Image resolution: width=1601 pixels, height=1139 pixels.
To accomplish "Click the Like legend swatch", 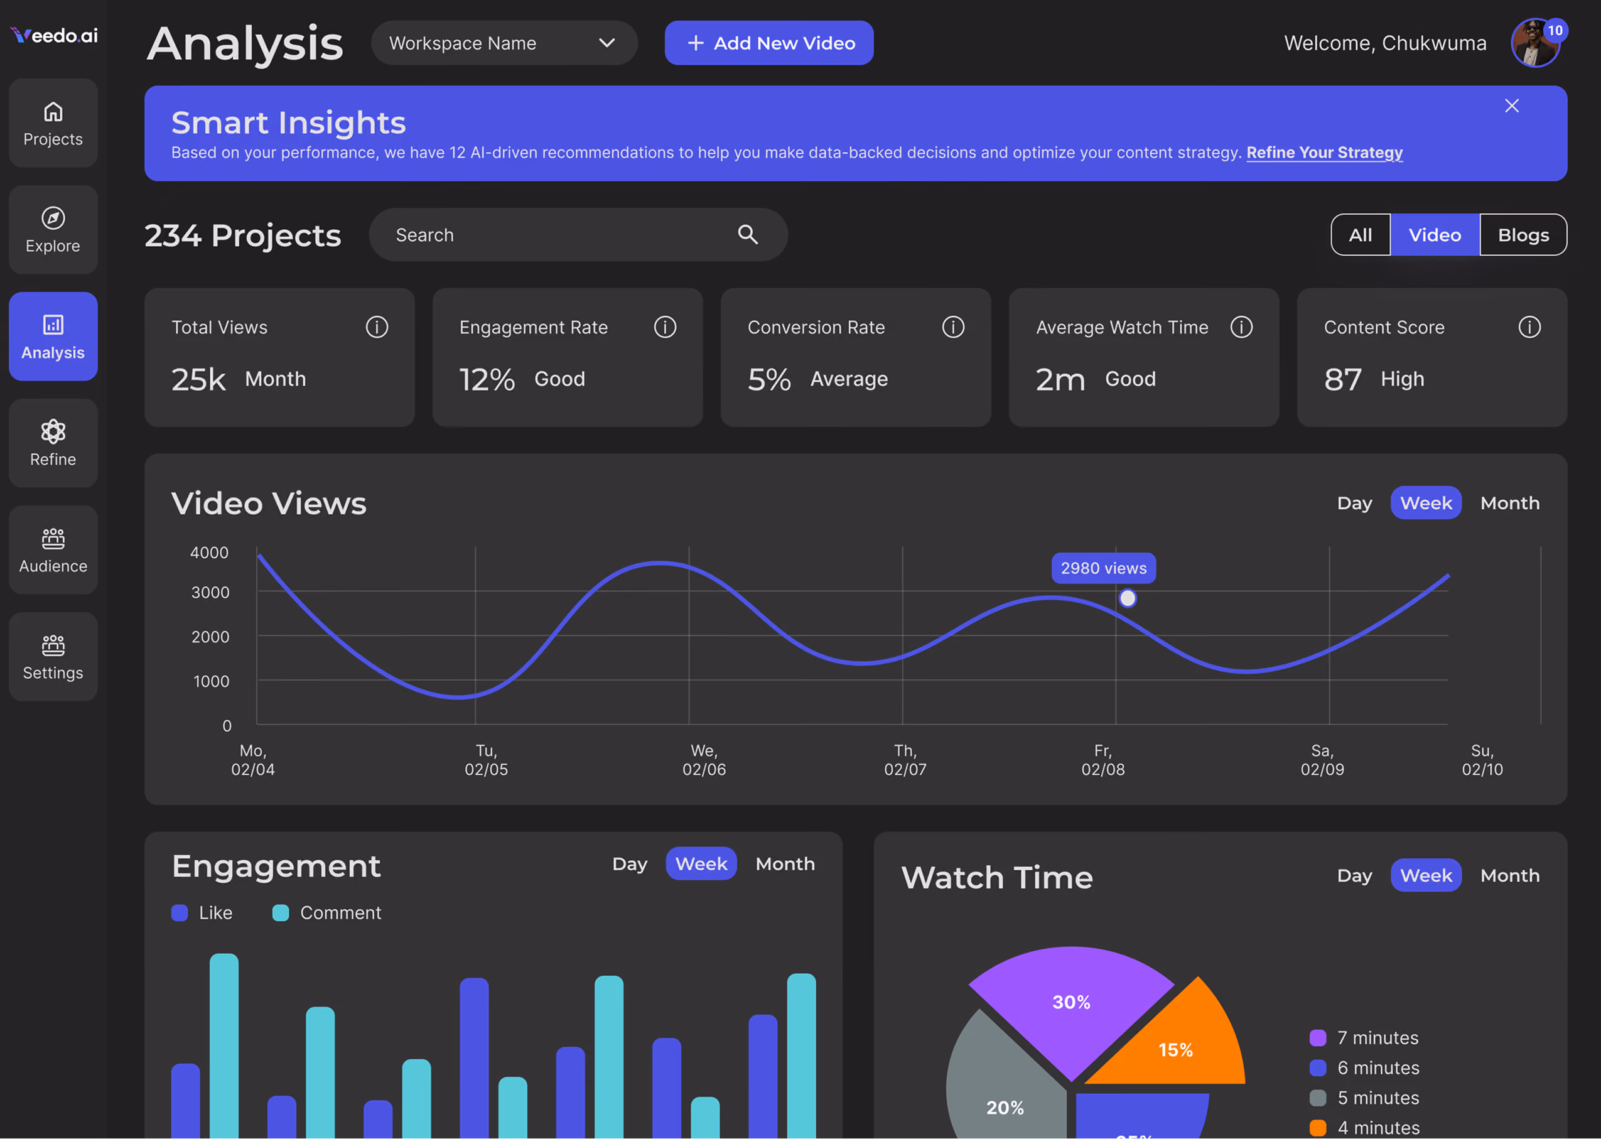I will (180, 912).
